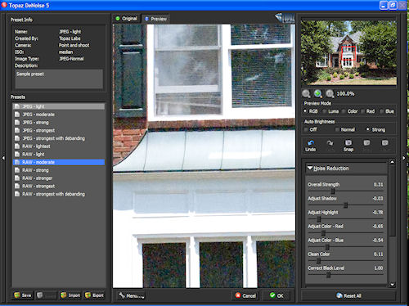Click the zoom out magnifier icon
The width and height of the screenshot is (409, 306).
click(306, 93)
